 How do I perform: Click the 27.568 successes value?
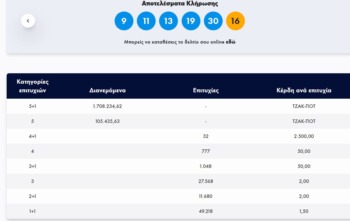(x=206, y=181)
